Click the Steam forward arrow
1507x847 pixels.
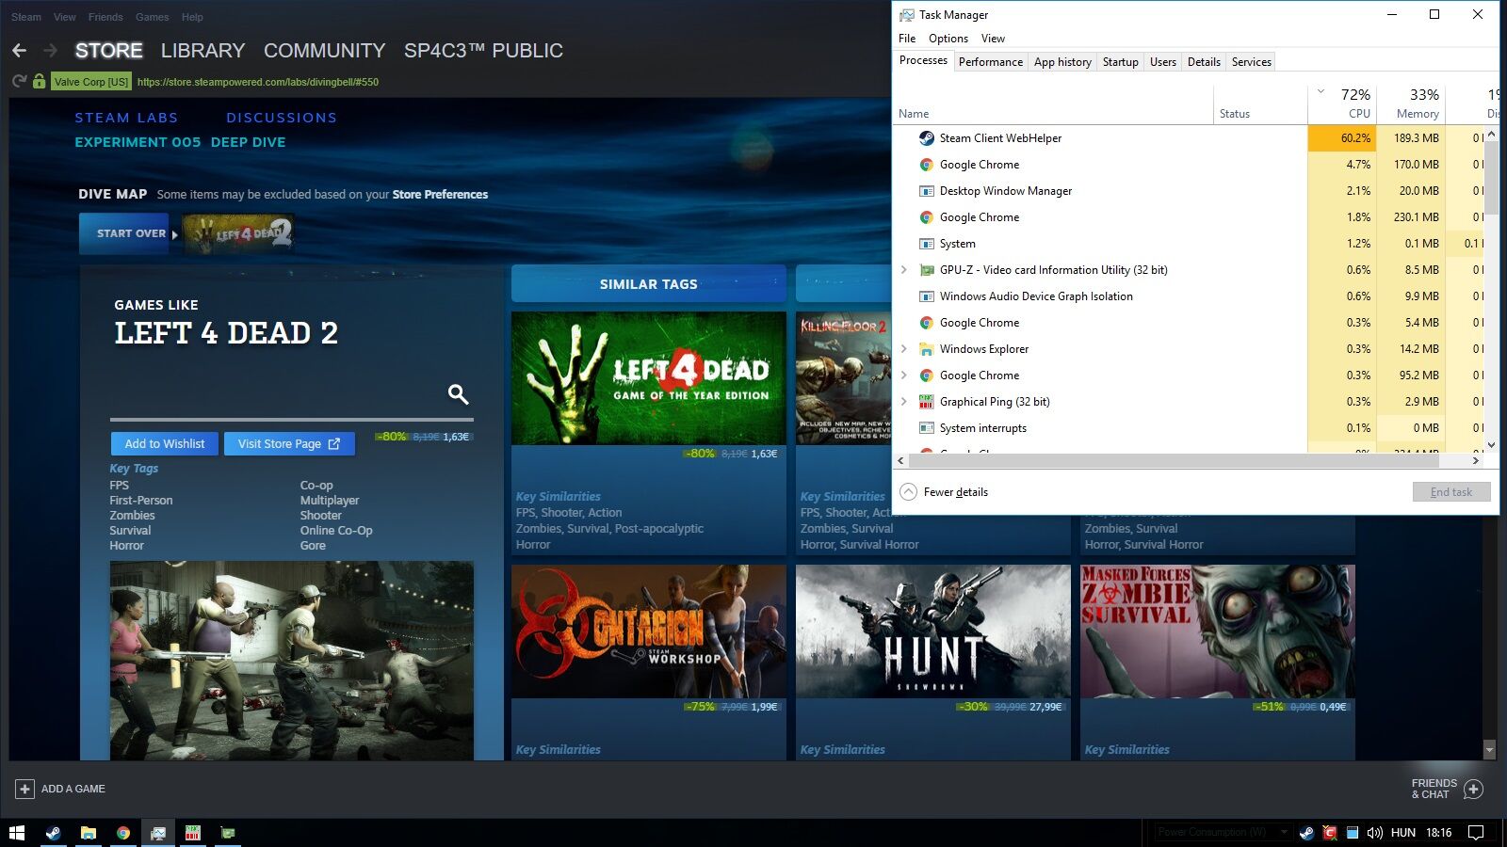[x=50, y=51]
